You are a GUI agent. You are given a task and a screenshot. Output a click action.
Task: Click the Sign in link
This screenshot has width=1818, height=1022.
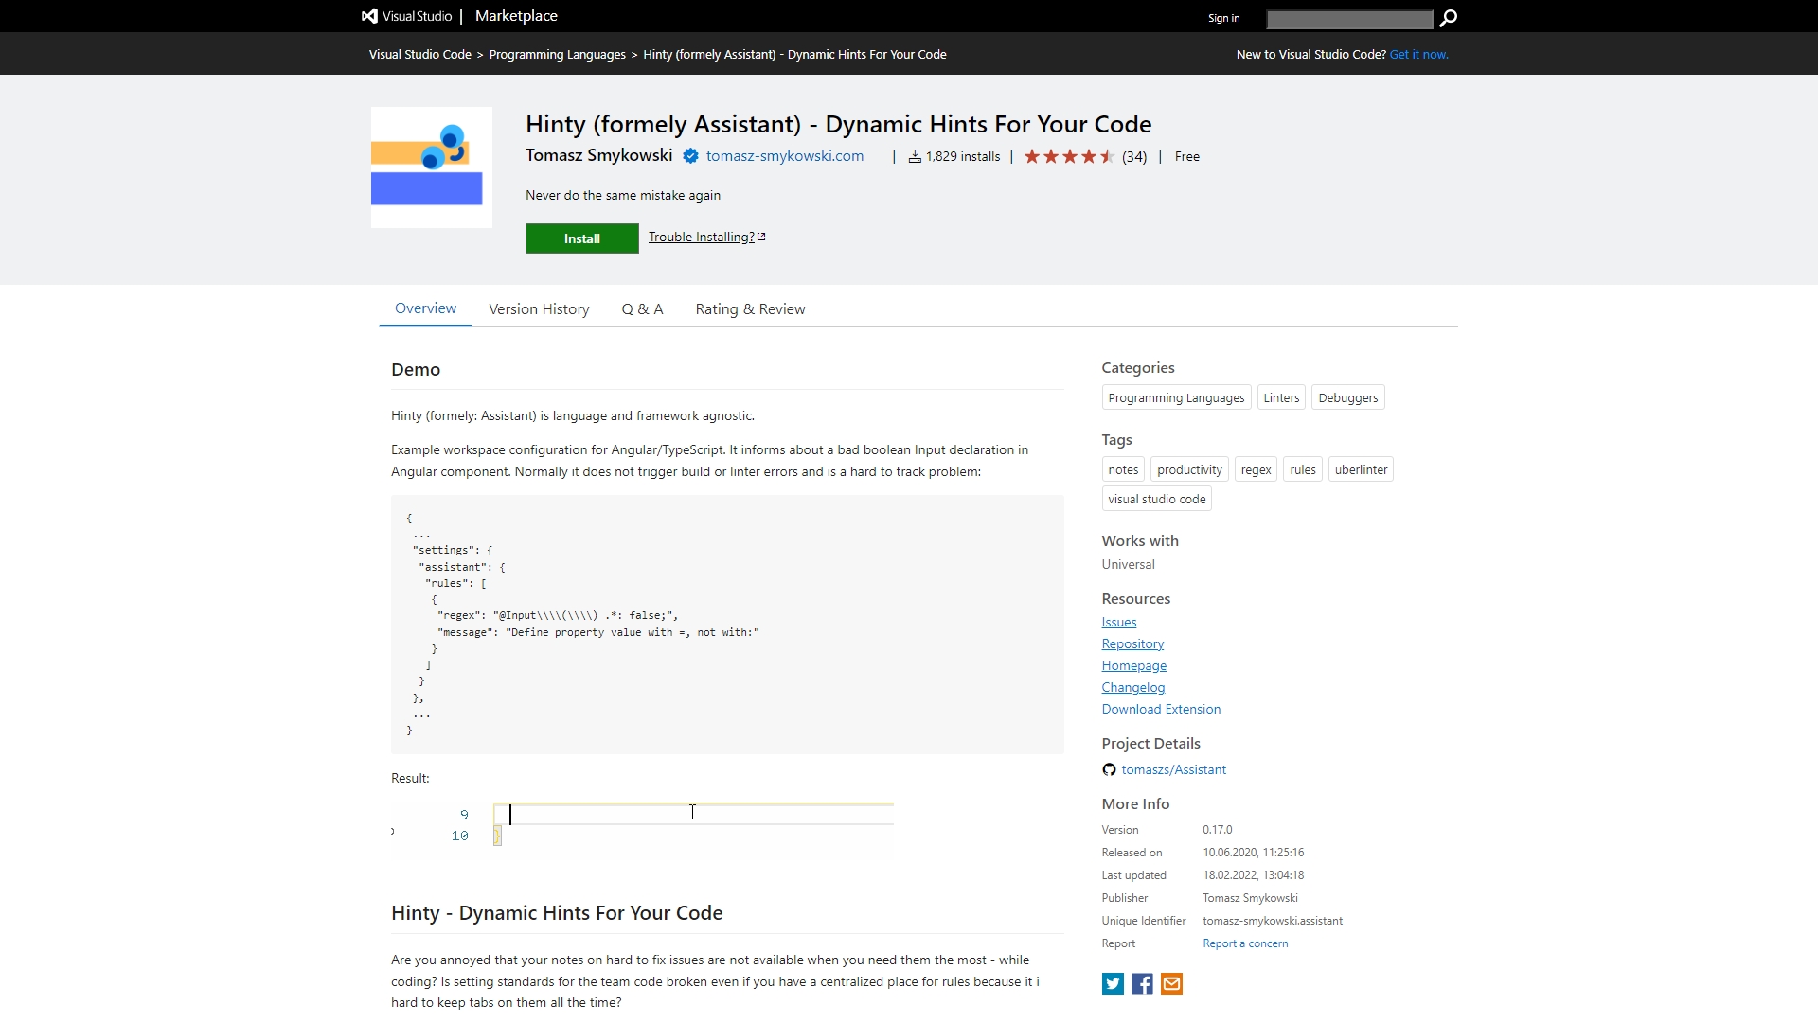coord(1223,18)
